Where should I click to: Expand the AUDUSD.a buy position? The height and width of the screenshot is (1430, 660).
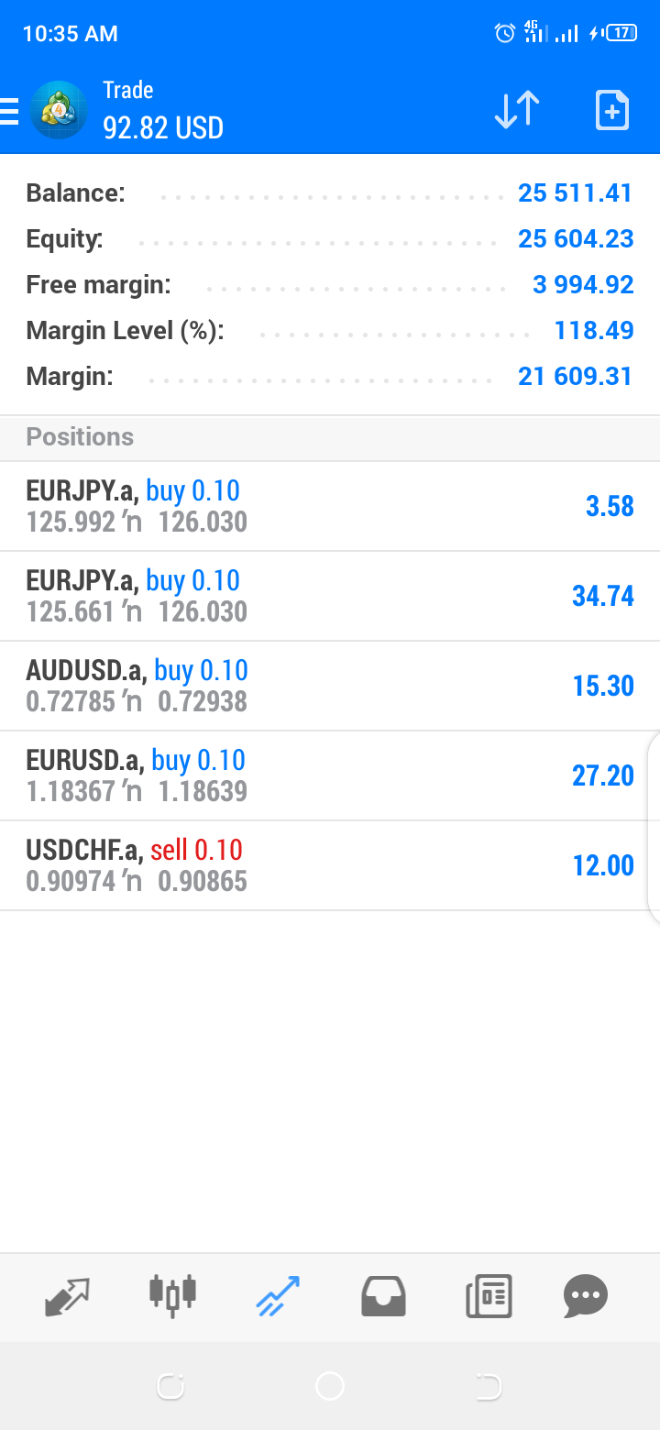point(330,686)
